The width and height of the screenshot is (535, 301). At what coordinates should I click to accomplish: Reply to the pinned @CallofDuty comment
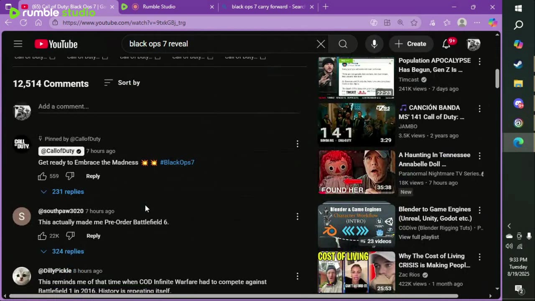(x=93, y=176)
